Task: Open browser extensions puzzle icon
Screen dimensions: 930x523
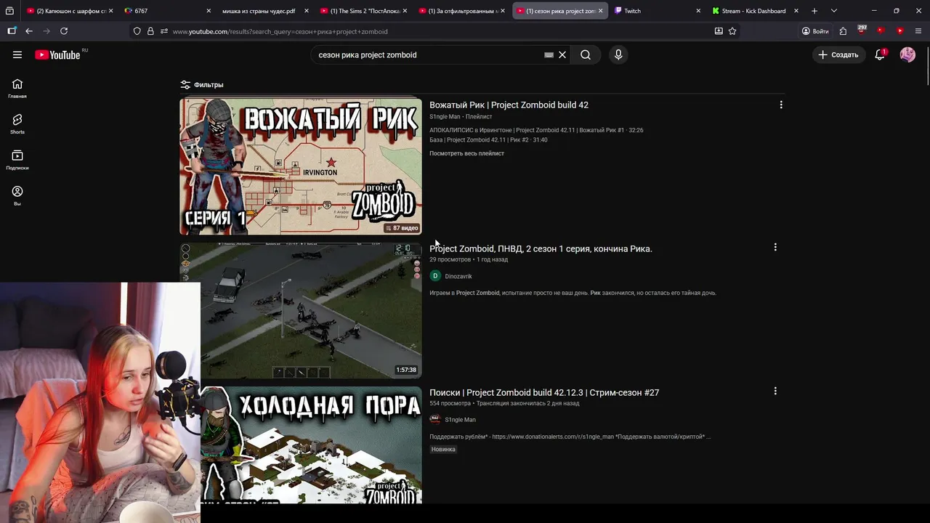Action: click(843, 31)
